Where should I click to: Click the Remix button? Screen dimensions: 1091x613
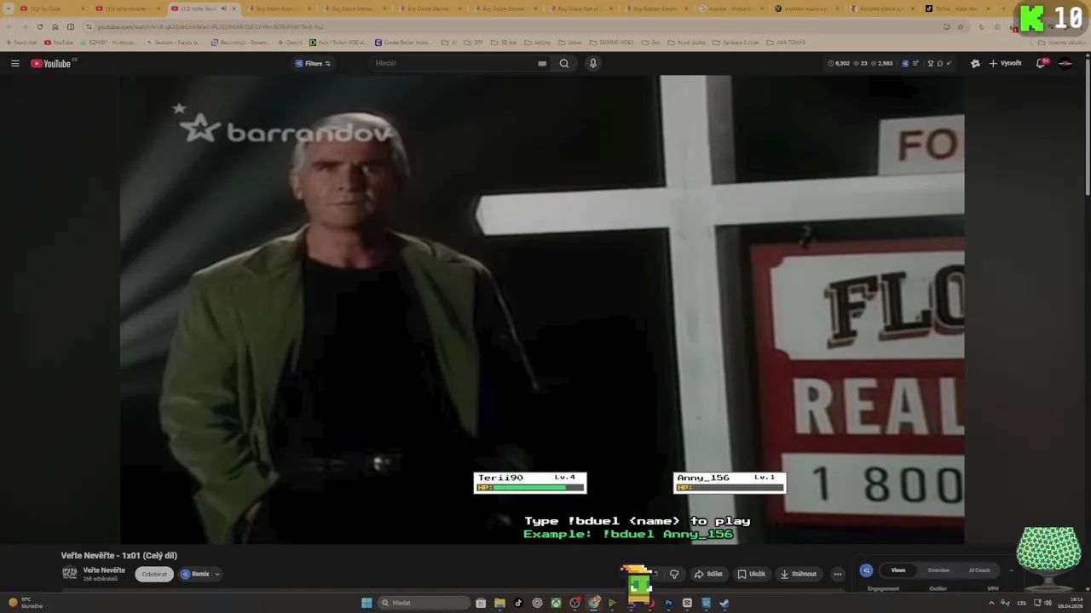[195, 574]
